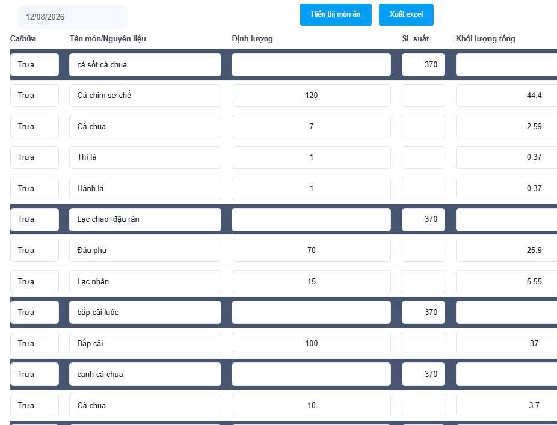Edit the Bắp cải quantity 100
The width and height of the screenshot is (557, 425).
pyautogui.click(x=311, y=343)
